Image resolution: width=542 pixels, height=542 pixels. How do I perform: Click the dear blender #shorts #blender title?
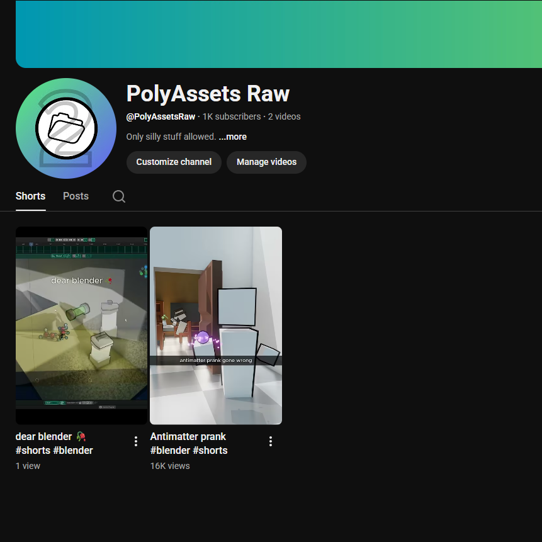point(54,444)
